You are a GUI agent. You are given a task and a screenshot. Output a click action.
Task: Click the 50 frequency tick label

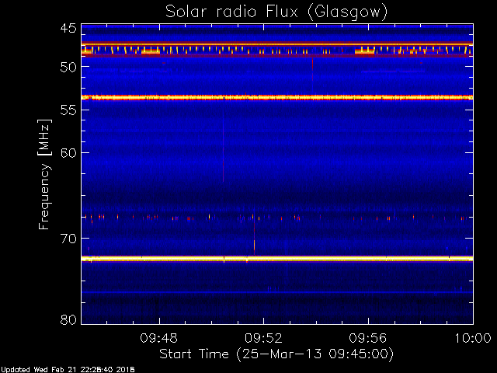point(68,67)
